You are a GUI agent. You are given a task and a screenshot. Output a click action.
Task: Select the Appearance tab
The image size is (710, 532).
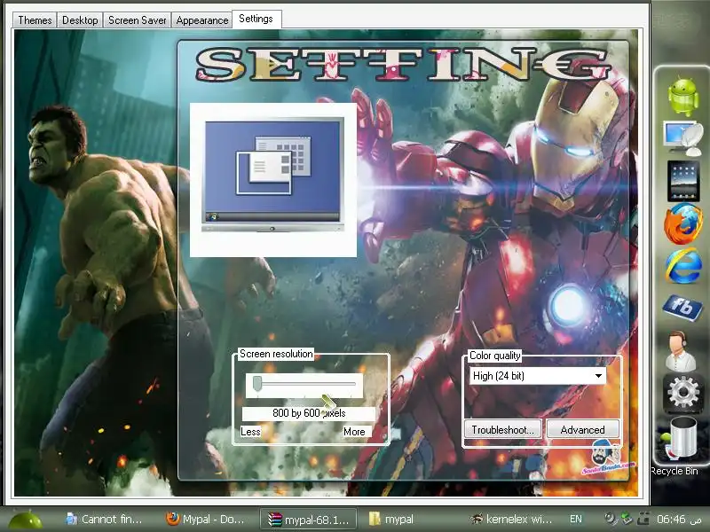click(202, 20)
